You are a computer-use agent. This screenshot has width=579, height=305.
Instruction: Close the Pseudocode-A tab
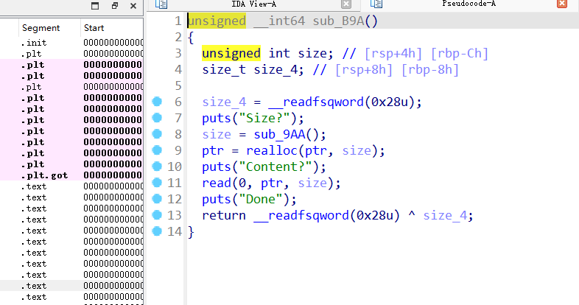coord(562,4)
